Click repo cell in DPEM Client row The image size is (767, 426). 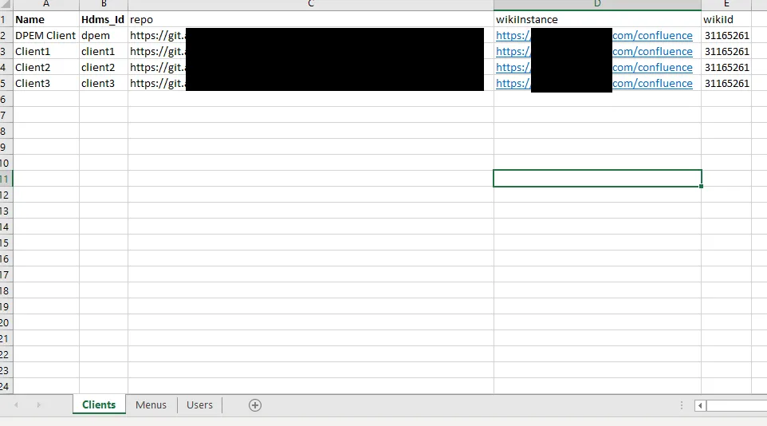click(311, 35)
